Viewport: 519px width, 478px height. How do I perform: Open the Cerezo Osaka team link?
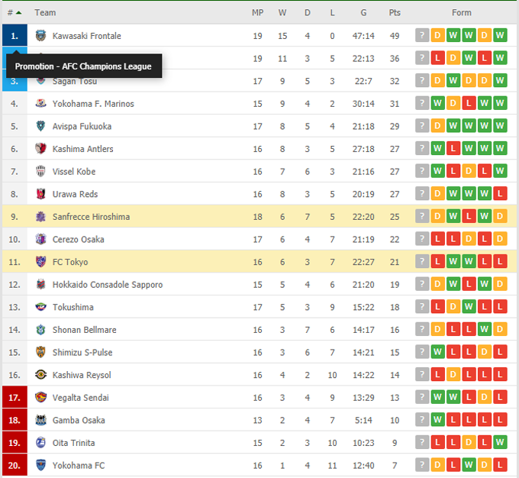pos(78,239)
